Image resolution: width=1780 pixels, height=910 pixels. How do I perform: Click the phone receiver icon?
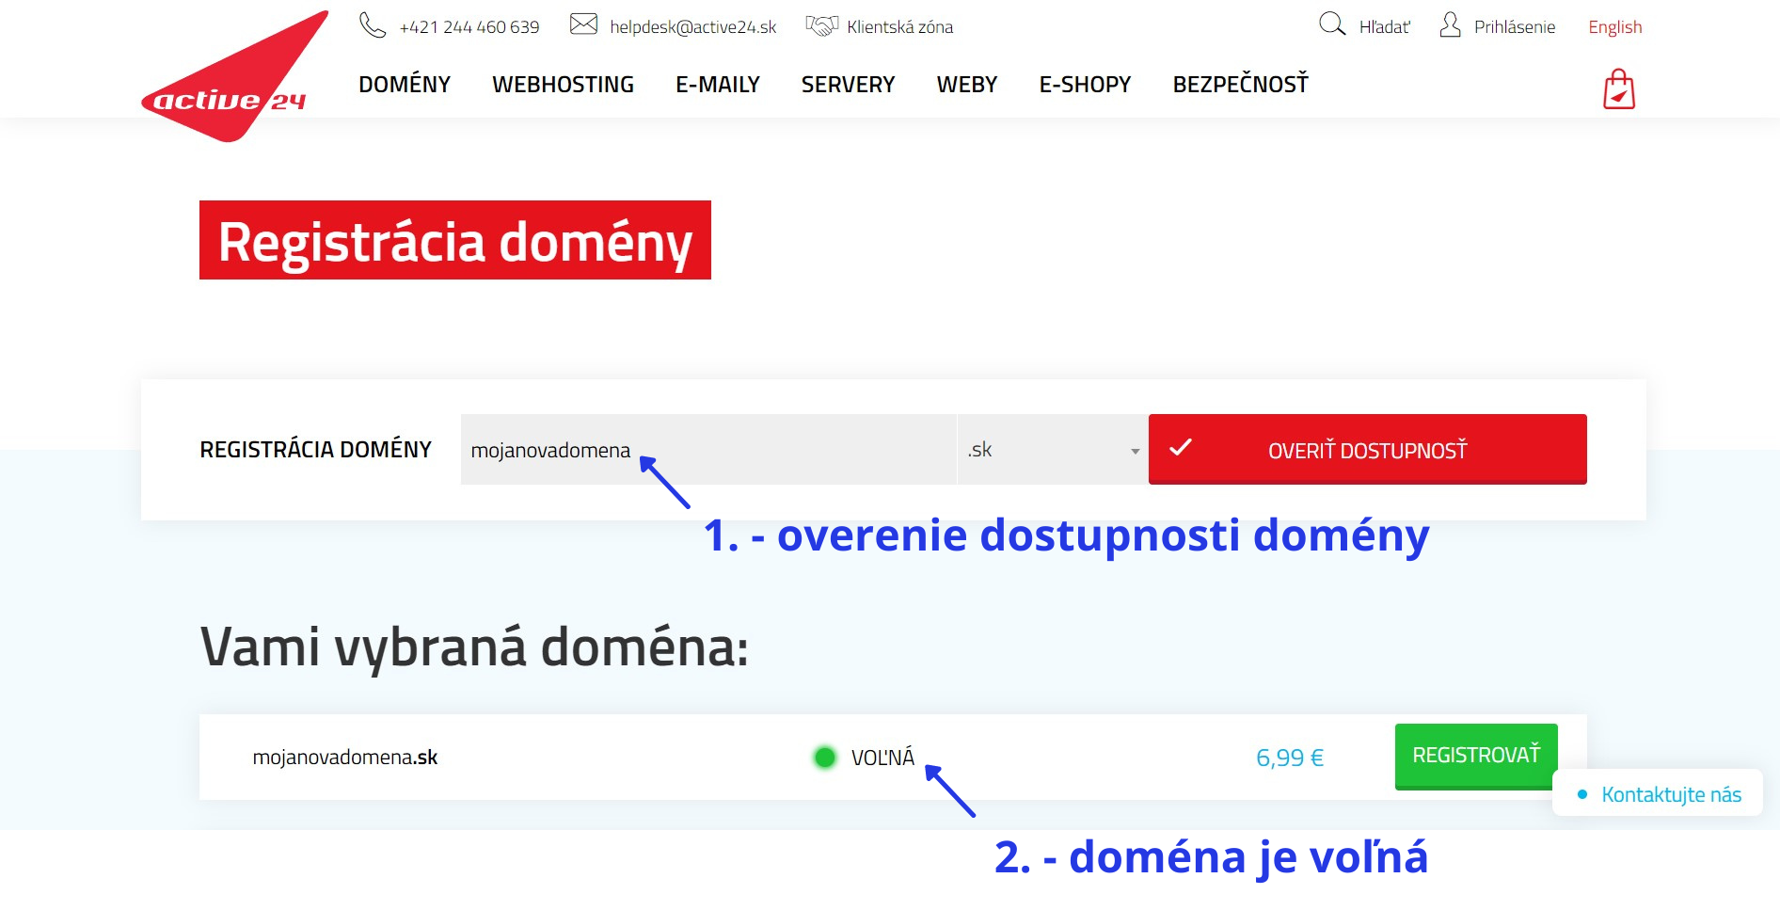coord(372,25)
